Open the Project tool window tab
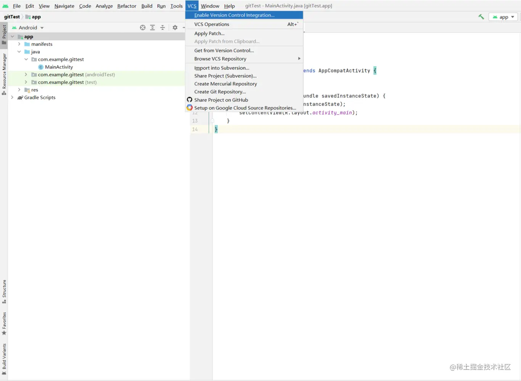This screenshot has width=521, height=381. (4, 34)
